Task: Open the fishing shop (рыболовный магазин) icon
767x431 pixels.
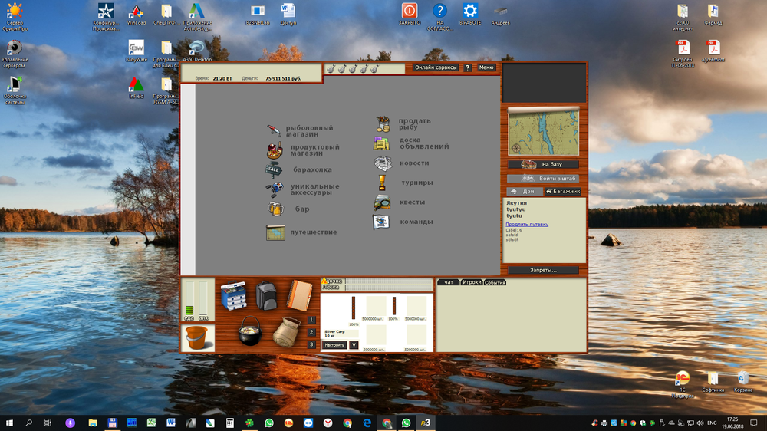Action: tap(275, 131)
